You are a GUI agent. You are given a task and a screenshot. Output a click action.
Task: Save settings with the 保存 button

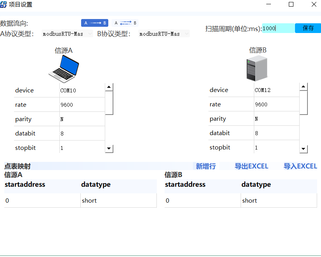coord(308,28)
